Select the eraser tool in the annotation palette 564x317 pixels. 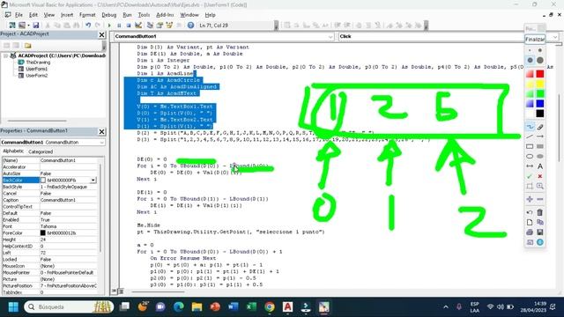[540, 127]
